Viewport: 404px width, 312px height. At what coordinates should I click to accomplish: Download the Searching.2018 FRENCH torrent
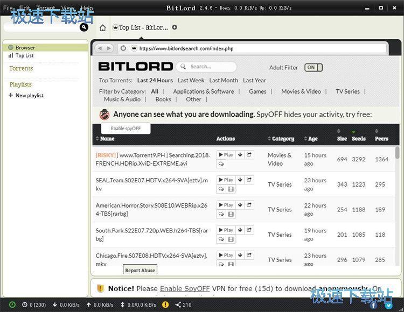(x=240, y=154)
